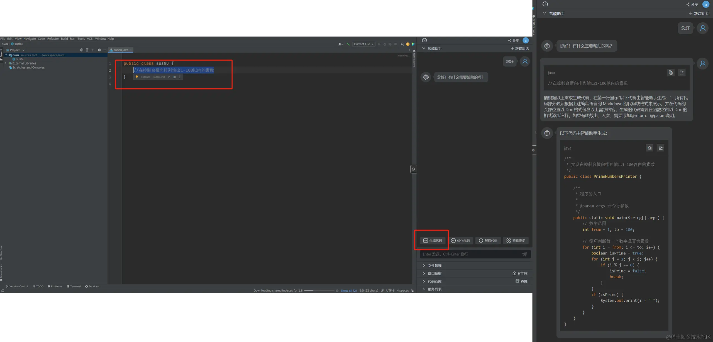Select Scratches and Consoles
713x342 pixels.
[26, 68]
